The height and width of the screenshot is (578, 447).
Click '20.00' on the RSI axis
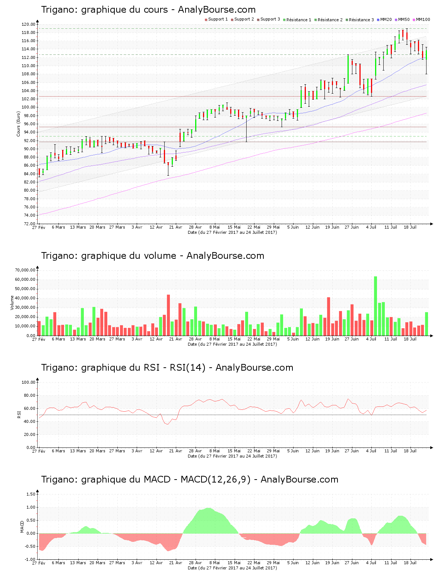(x=30, y=434)
